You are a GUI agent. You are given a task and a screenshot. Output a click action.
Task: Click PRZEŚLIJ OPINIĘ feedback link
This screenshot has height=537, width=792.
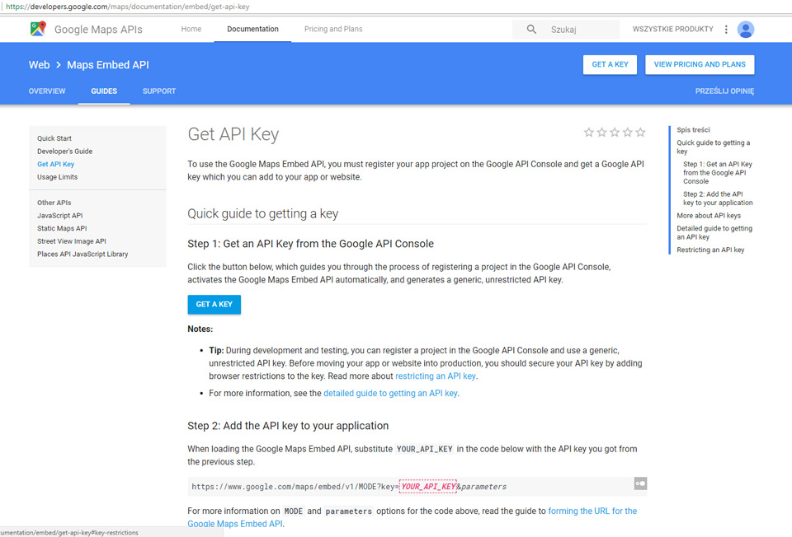(724, 91)
